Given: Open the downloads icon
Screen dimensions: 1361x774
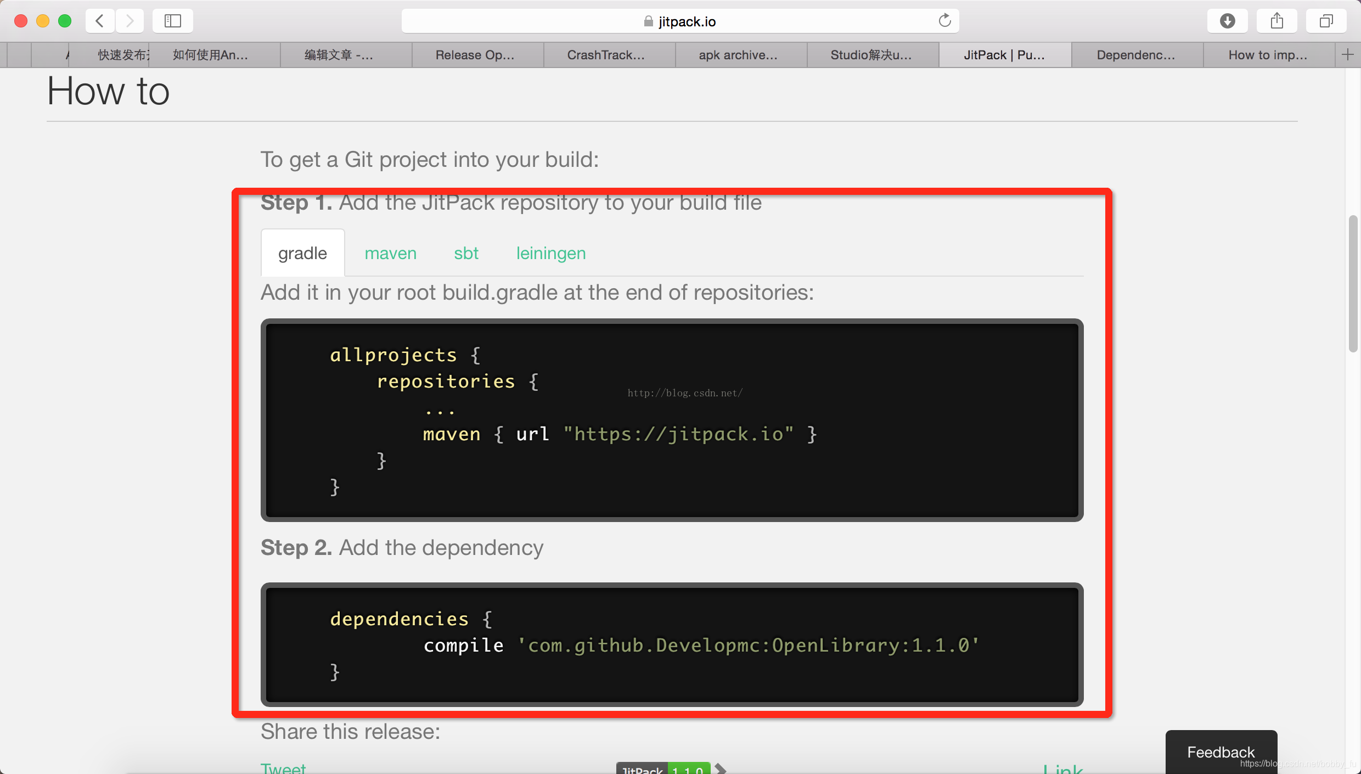Looking at the screenshot, I should point(1227,21).
